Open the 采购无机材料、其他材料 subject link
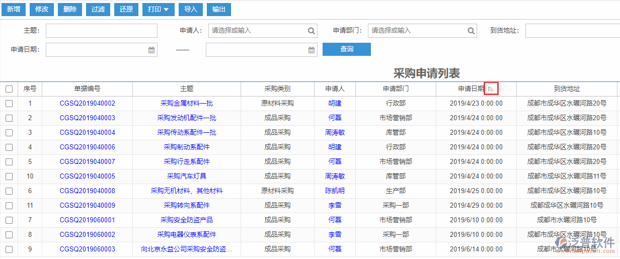Screen dimensions: 620x259 tap(187, 191)
